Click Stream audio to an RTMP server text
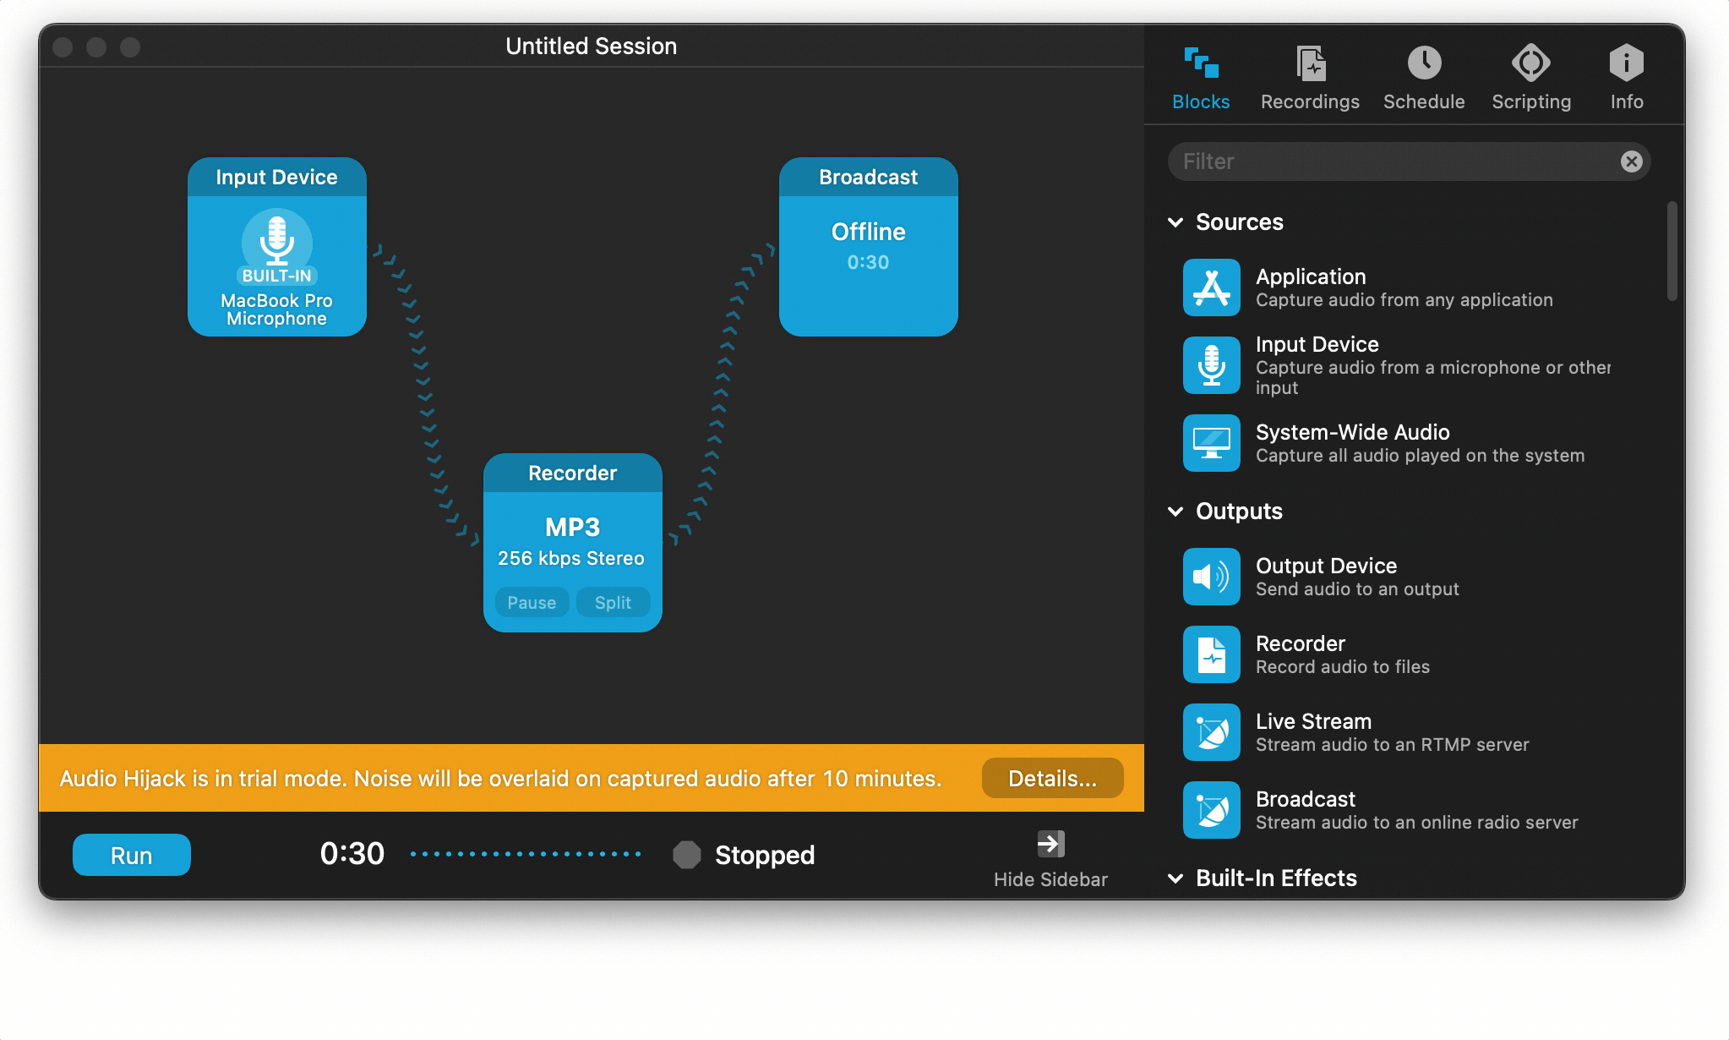Viewport: 1729px width, 1040px height. [1392, 745]
